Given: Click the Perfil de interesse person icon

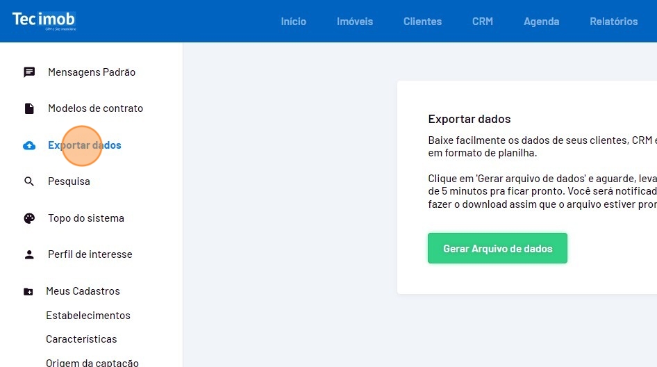Looking at the screenshot, I should [29, 254].
